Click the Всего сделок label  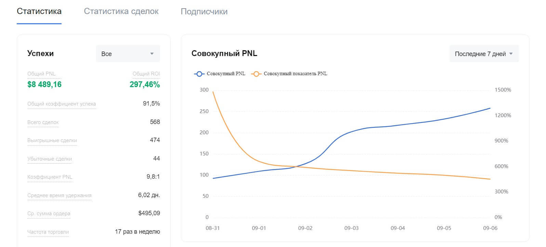pyautogui.click(x=43, y=122)
